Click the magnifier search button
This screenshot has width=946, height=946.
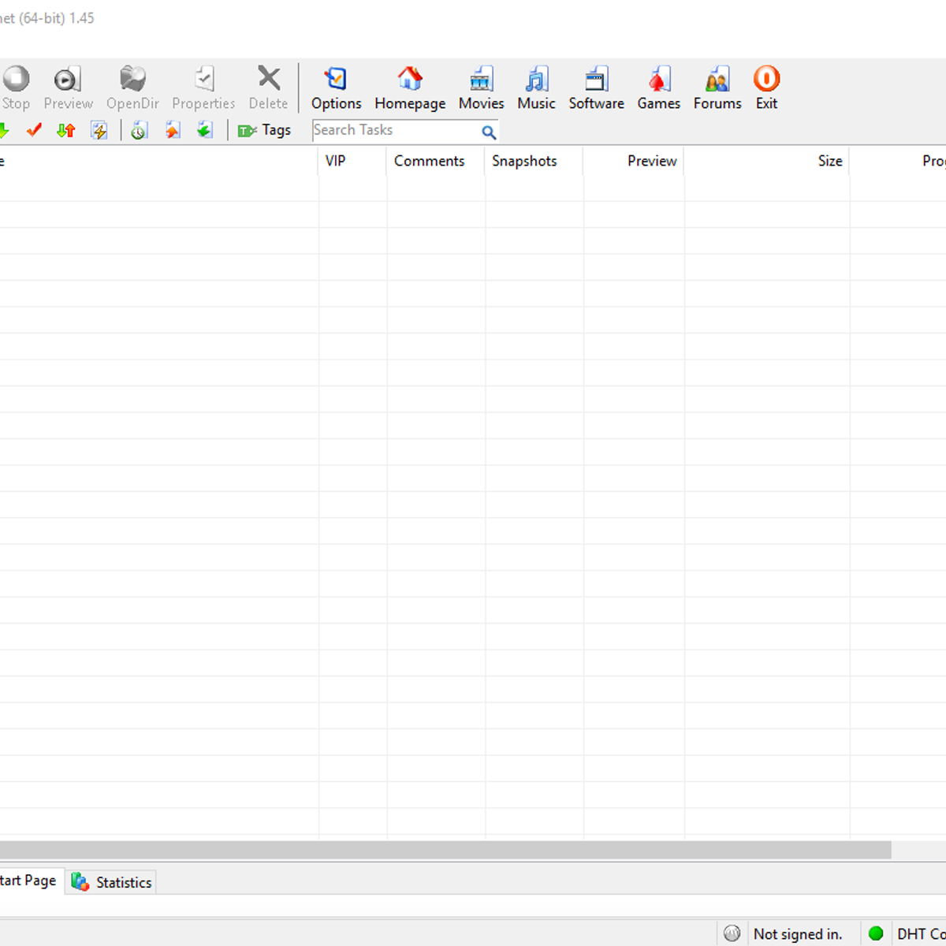[x=489, y=132]
